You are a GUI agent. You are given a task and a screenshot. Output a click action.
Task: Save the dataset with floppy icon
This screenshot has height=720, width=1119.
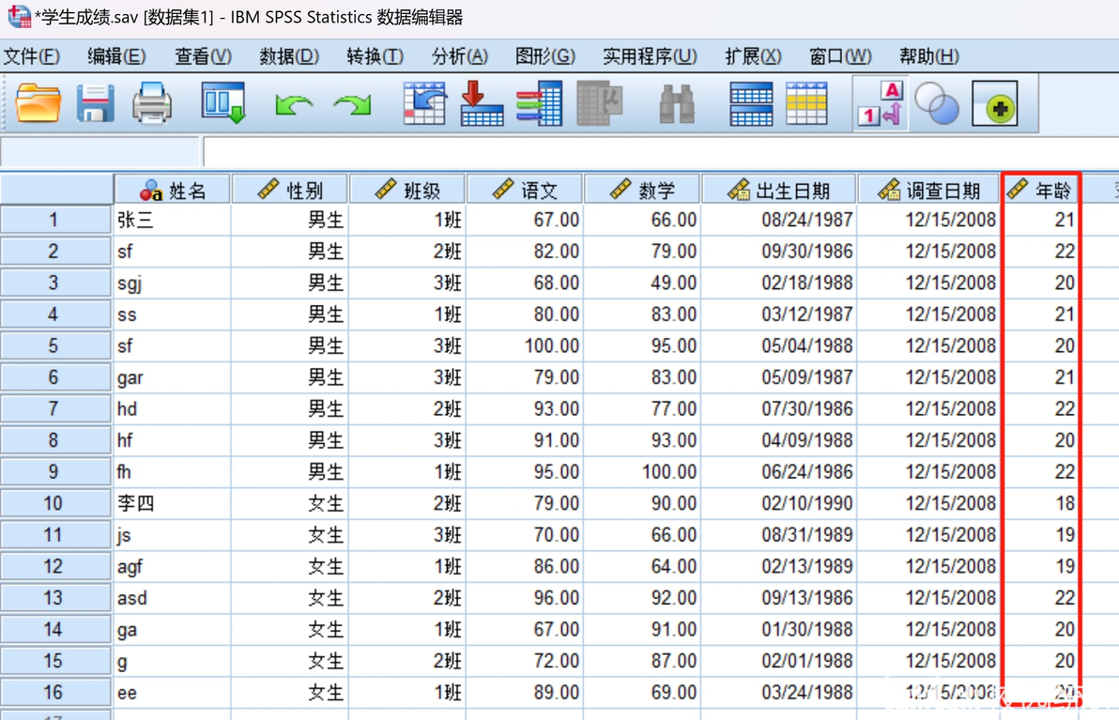95,104
